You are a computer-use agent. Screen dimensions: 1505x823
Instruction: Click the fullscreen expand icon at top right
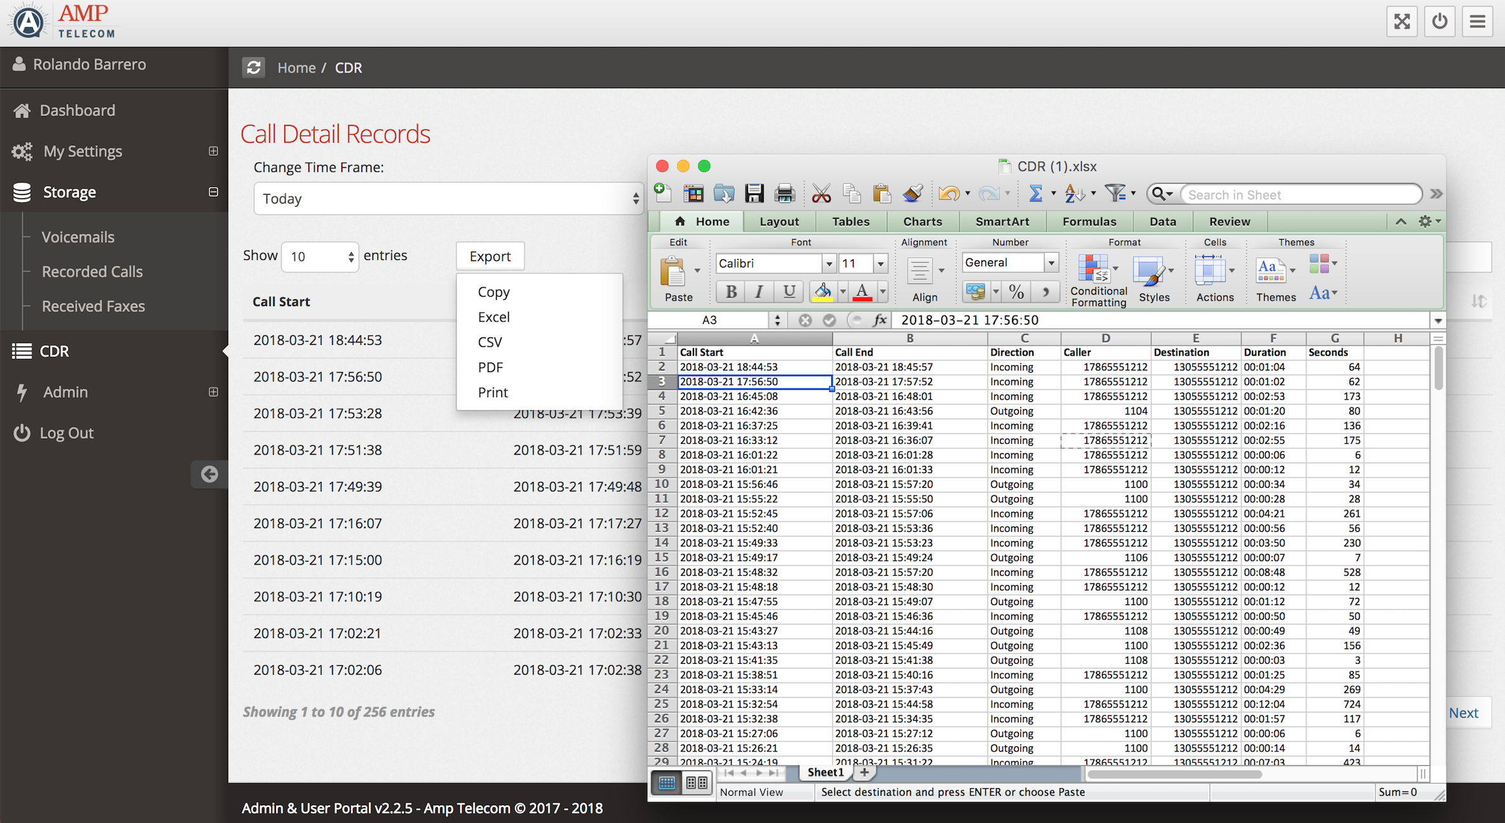coord(1402,22)
